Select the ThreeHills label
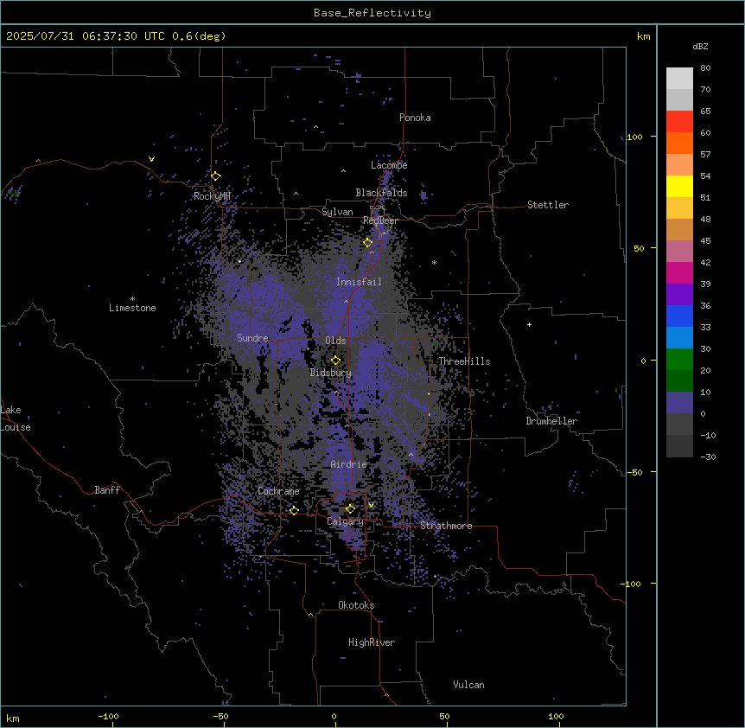Image resolution: width=745 pixels, height=728 pixels. (x=464, y=361)
